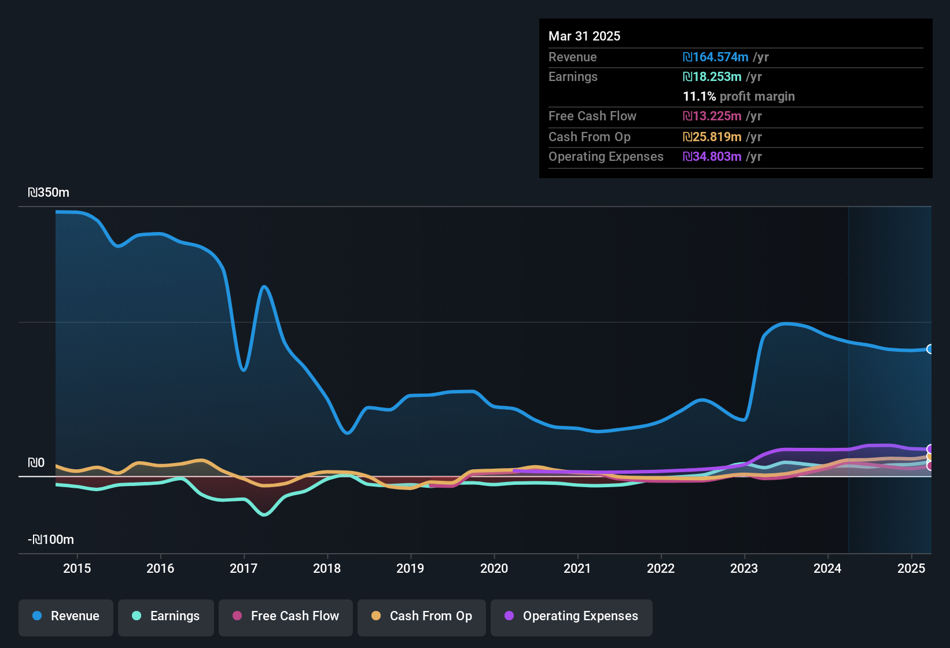Toggle Operating Expenses legend button
This screenshot has height=648, width=950.
(572, 616)
